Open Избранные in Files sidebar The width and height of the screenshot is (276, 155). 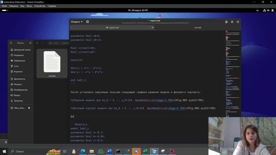tap(18, 61)
